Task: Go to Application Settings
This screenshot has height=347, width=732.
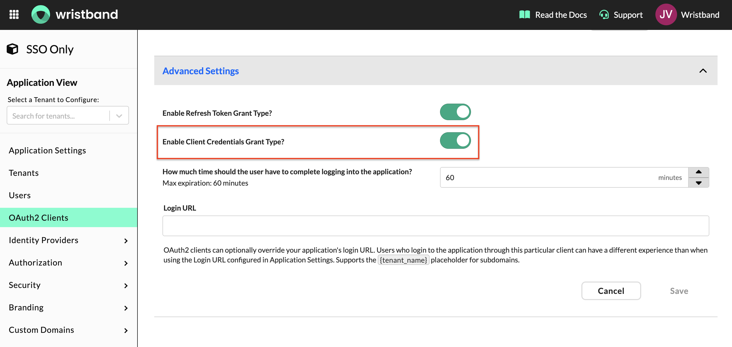Action: point(47,151)
